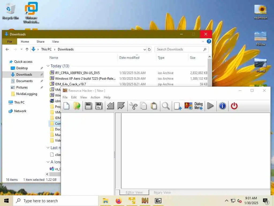Viewport: 274px width, 206px height.
Task: Select Documents in the navigation pane
Action: (x=24, y=81)
